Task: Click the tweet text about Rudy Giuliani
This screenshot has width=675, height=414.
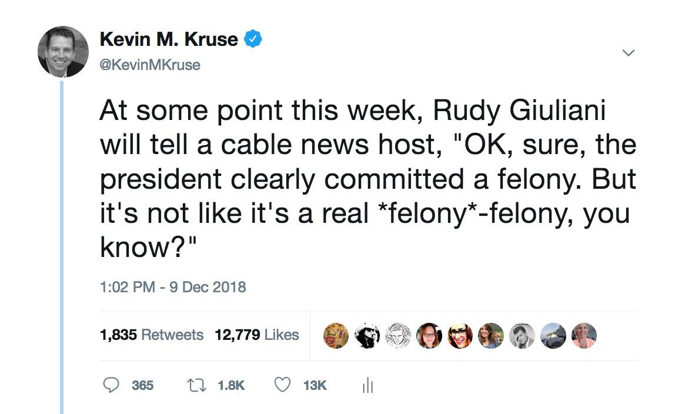Action: [x=365, y=178]
